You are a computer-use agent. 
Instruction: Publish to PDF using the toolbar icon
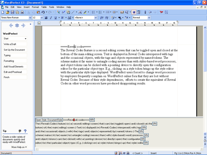(x=17, y=12)
